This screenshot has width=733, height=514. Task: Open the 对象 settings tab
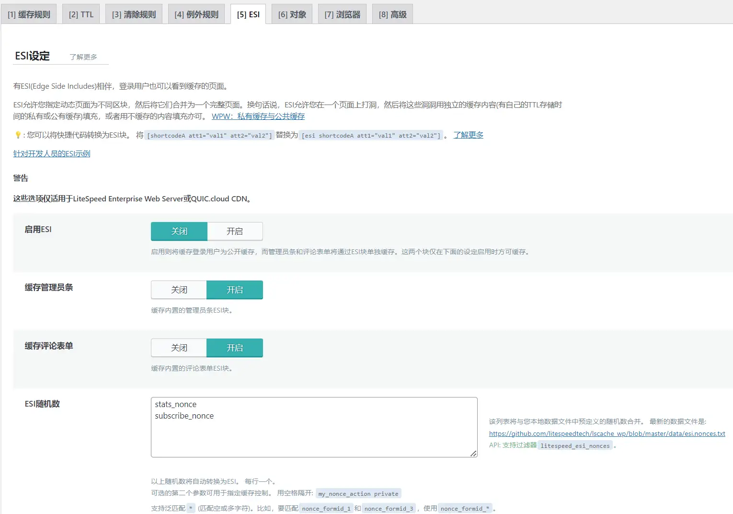coord(292,14)
